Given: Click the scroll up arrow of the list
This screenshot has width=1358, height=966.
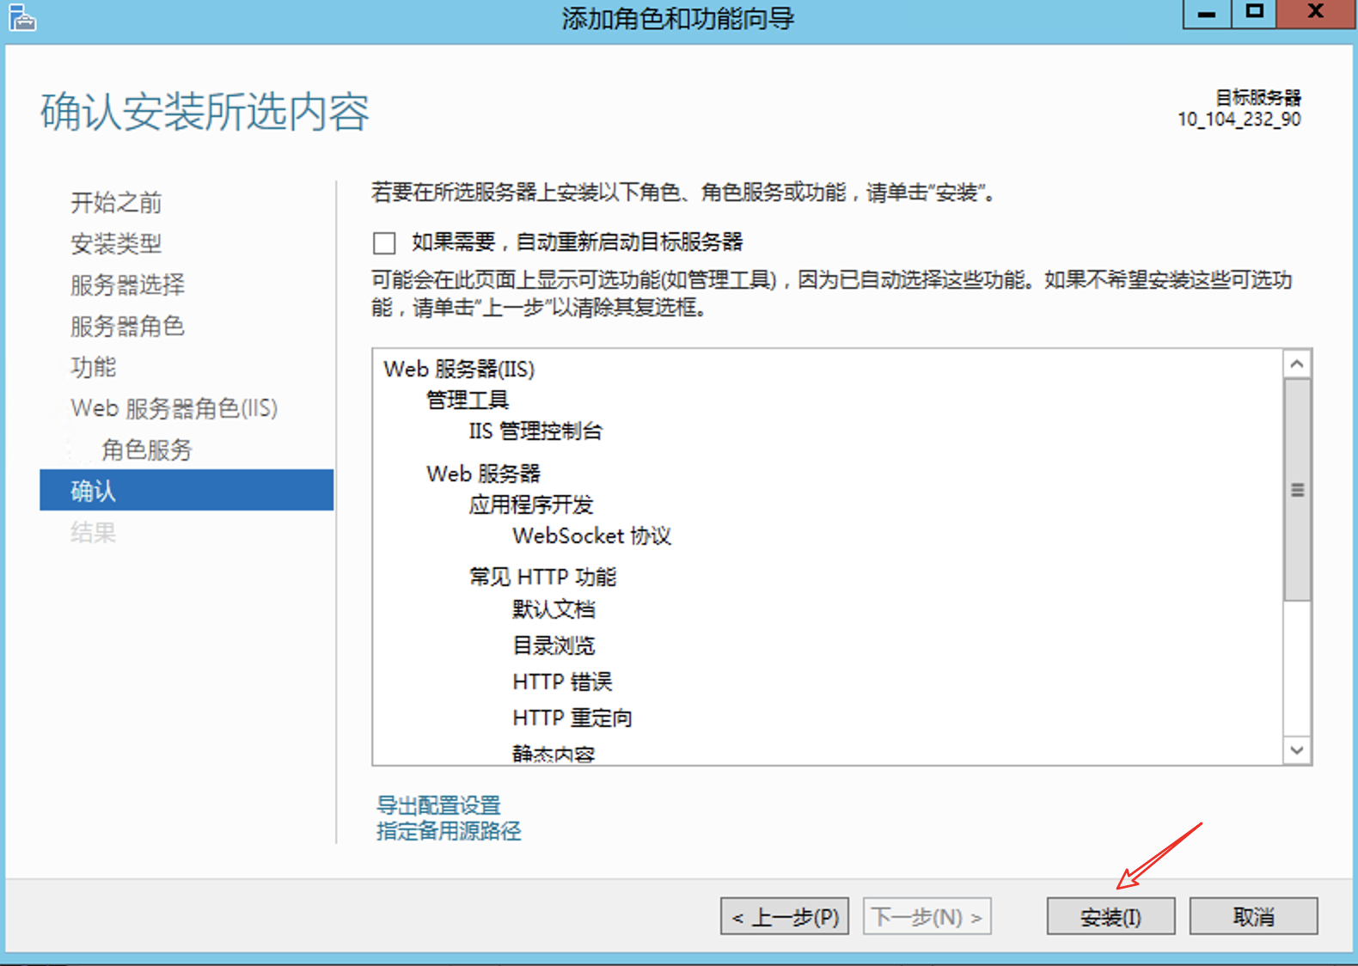Looking at the screenshot, I should click(x=1297, y=364).
